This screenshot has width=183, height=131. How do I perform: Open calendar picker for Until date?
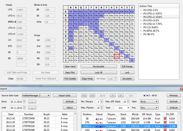tap(32, 108)
